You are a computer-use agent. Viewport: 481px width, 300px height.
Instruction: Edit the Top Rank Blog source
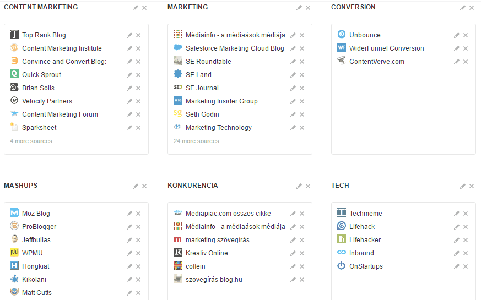click(x=129, y=35)
